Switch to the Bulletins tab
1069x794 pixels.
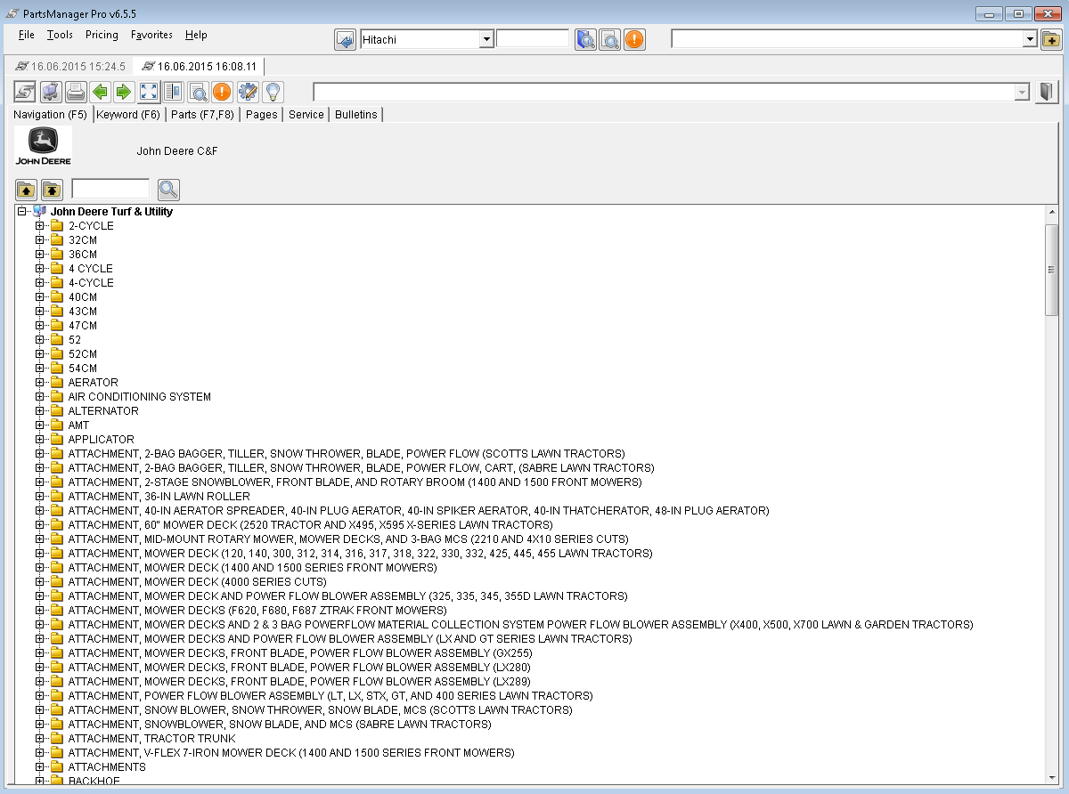[x=355, y=114]
